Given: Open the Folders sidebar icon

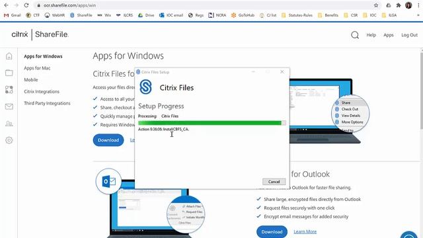Looking at the screenshot, I should pyautogui.click(x=9, y=73).
